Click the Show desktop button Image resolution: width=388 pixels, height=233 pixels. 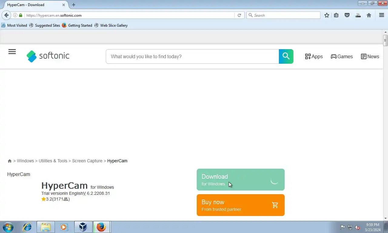(386, 227)
